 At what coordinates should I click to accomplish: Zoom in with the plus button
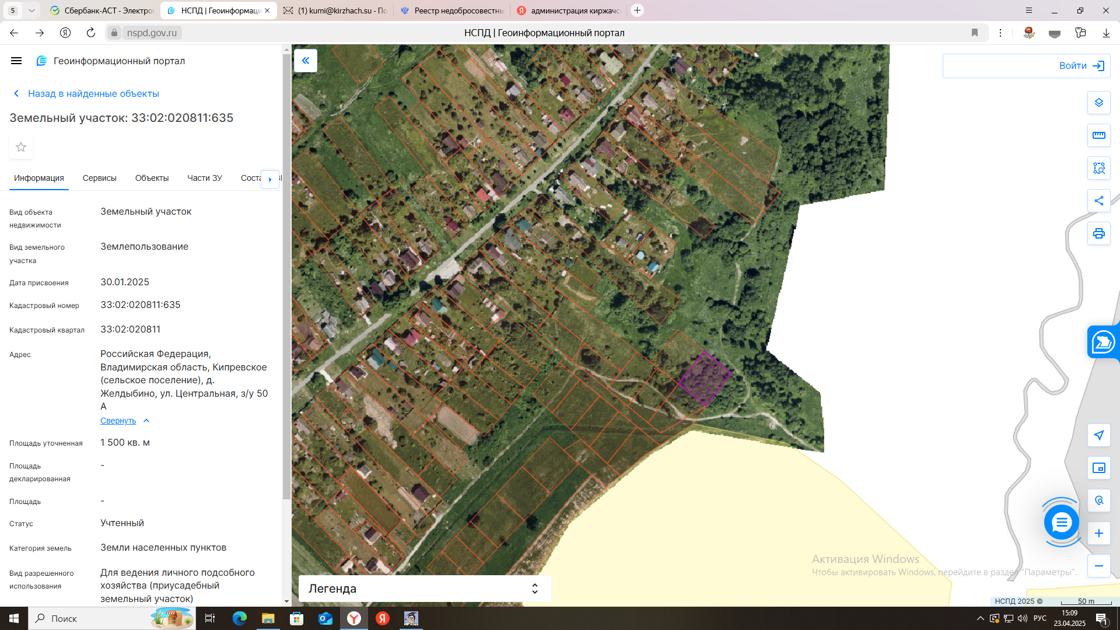[x=1098, y=533]
